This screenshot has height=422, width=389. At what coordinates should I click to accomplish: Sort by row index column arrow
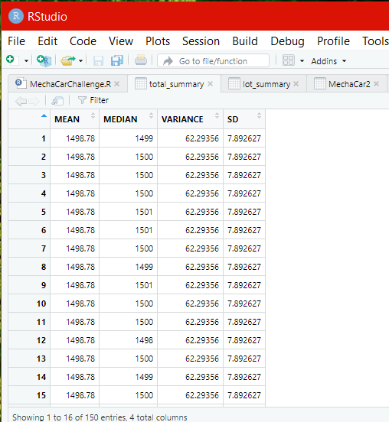pyautogui.click(x=44, y=116)
